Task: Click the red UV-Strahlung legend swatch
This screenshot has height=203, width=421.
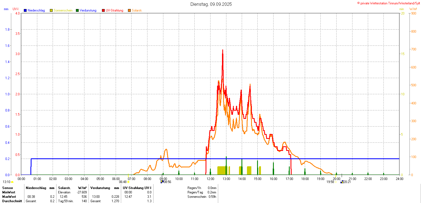Action: (x=103, y=10)
